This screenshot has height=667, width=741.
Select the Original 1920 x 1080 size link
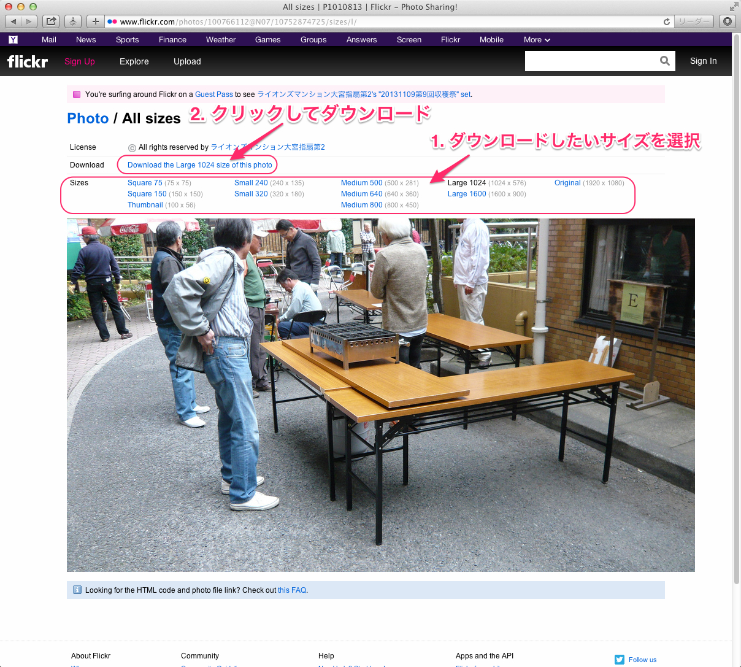tap(567, 182)
